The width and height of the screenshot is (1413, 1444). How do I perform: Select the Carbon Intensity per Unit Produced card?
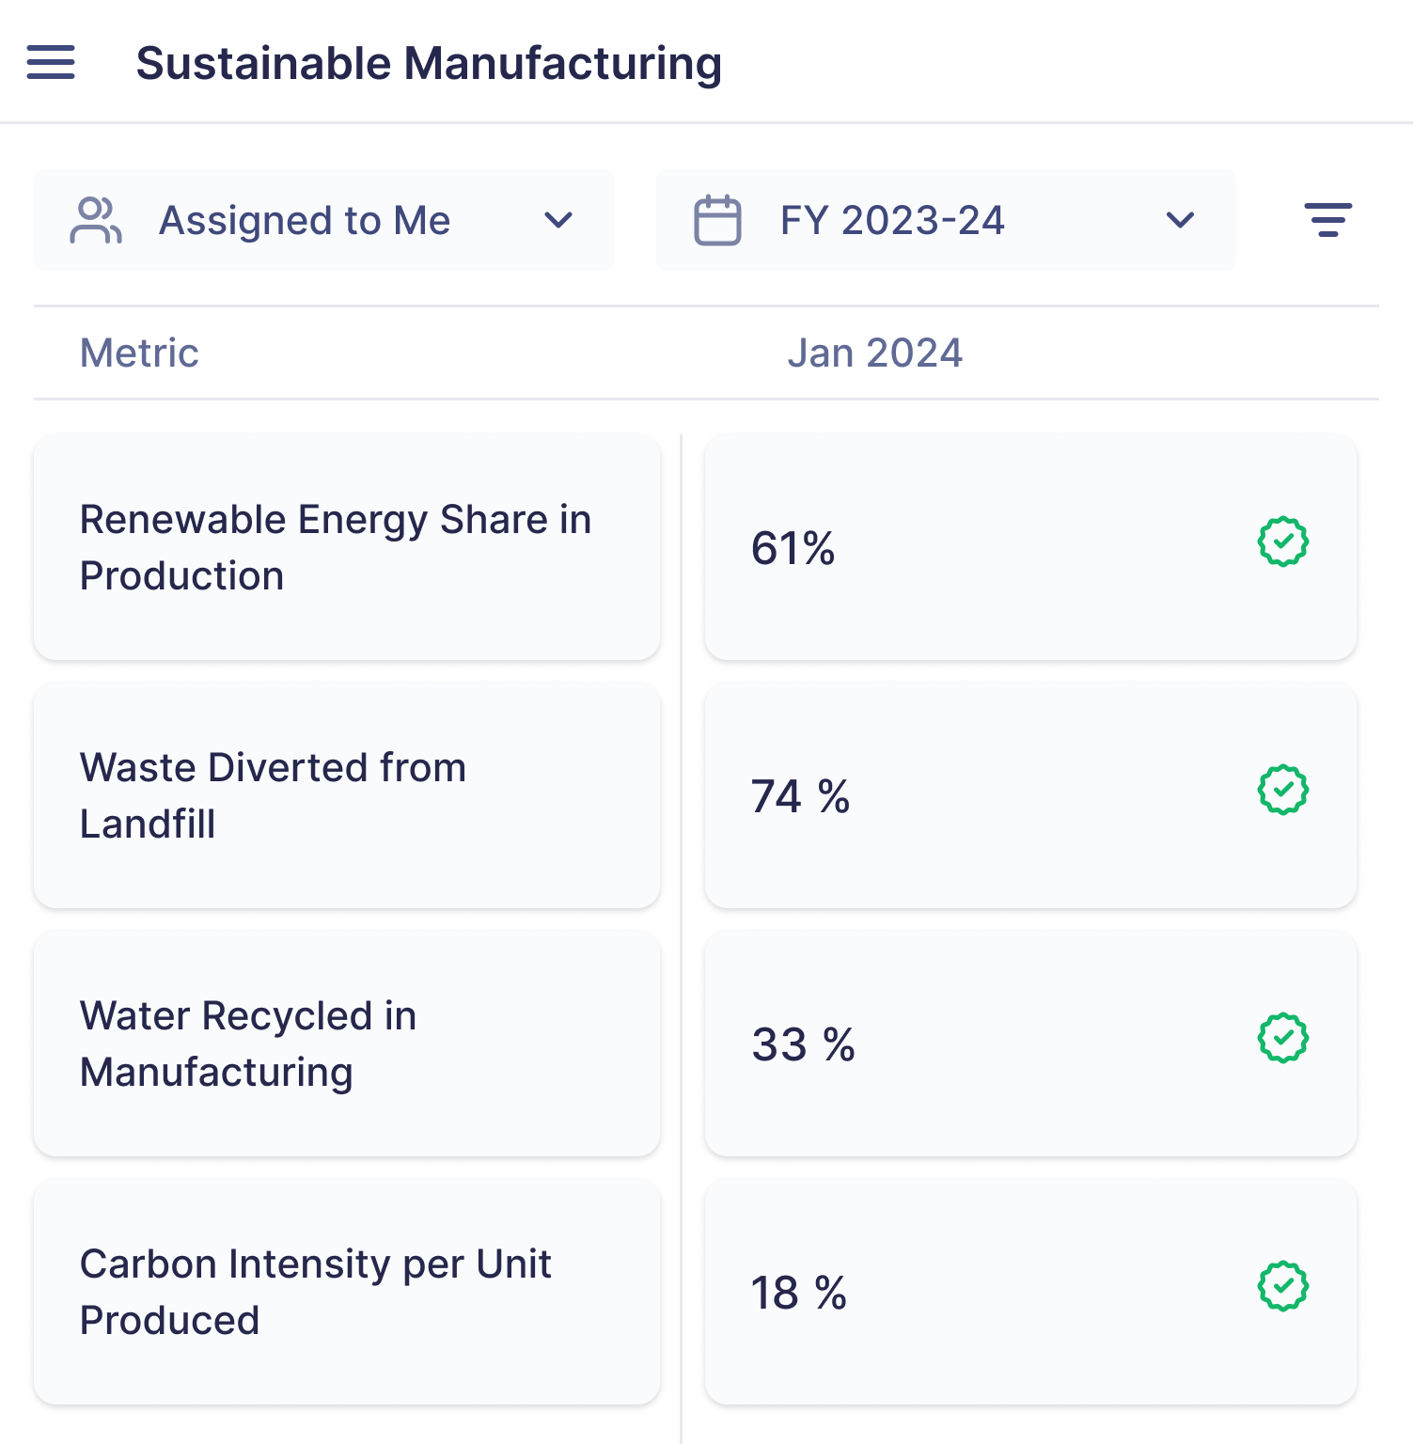(x=346, y=1292)
